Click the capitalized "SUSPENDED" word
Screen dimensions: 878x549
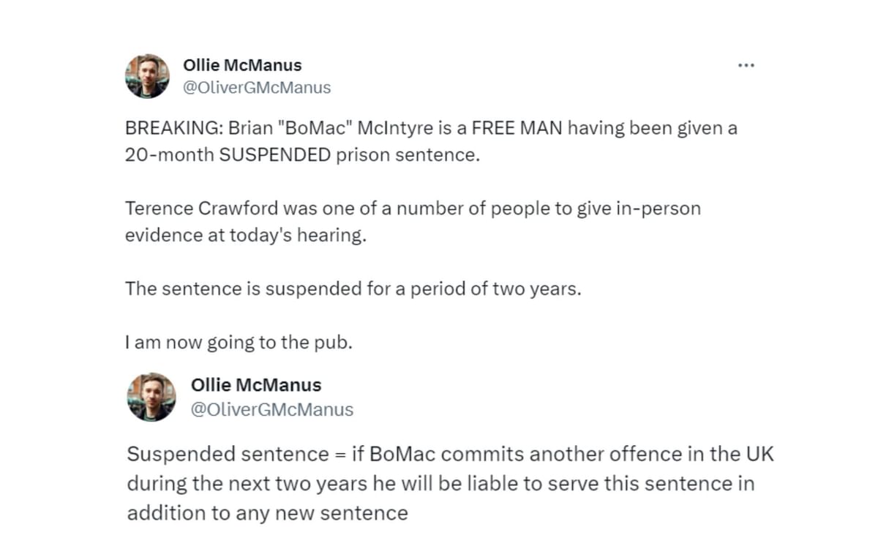tap(275, 157)
